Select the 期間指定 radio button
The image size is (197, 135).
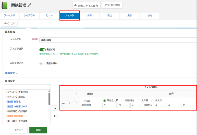pos(123,100)
